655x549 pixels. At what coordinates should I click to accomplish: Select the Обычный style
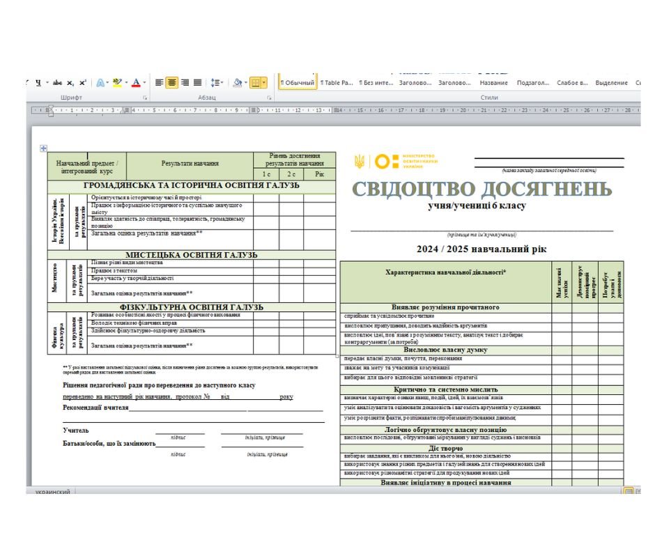click(298, 83)
